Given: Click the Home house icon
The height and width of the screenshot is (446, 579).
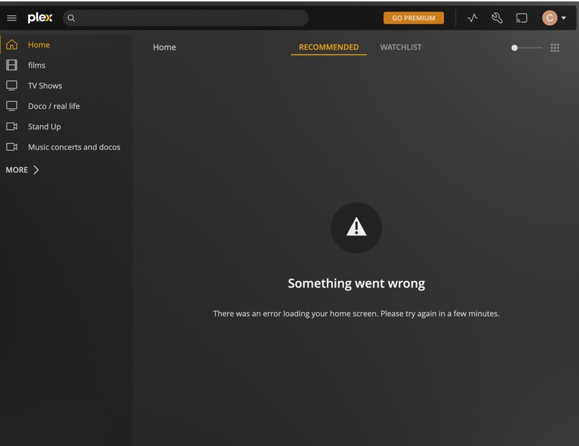Looking at the screenshot, I should point(11,45).
